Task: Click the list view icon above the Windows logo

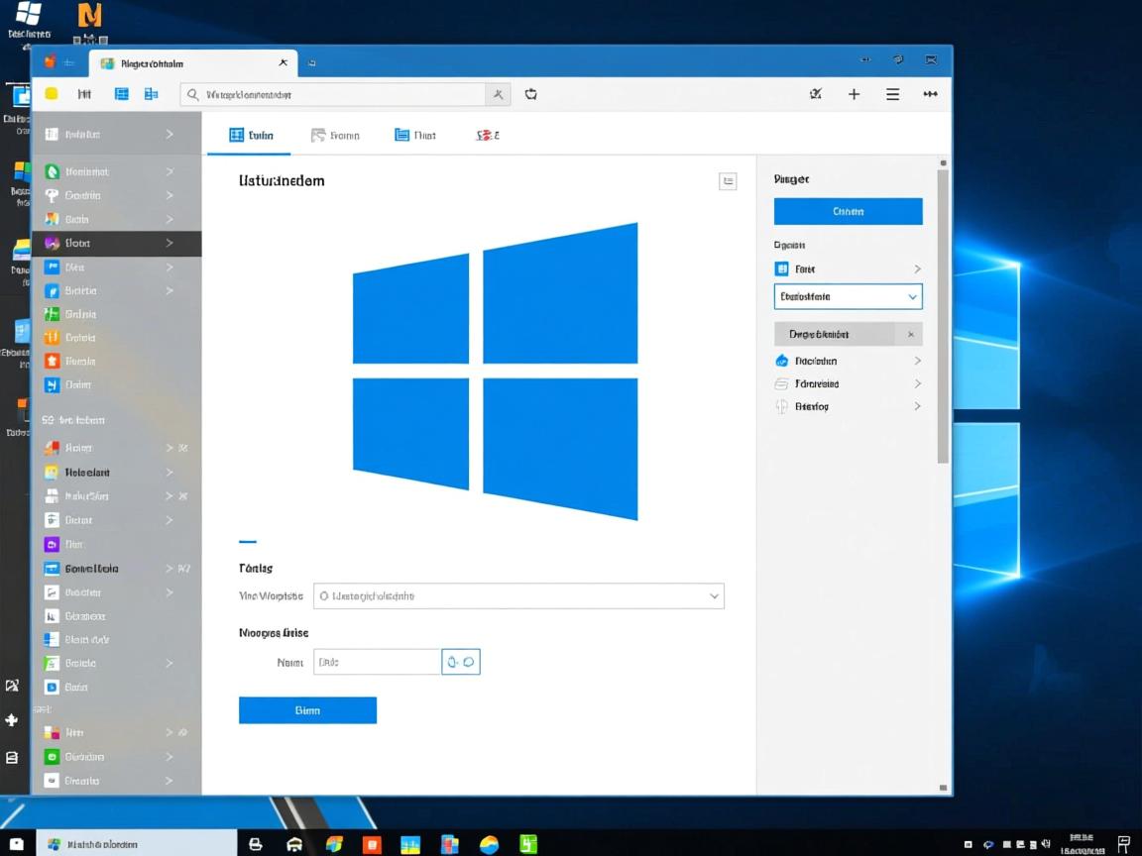Action: 728,181
